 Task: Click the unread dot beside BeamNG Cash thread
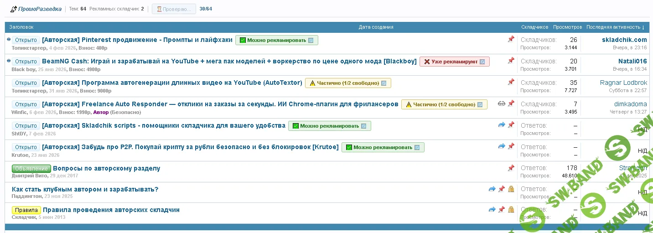[9, 61]
